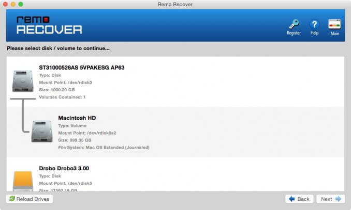Screen dimensions: 351x210
Task: Click the Mac OS Extended (Journaled) file system line
Action: [x=104, y=147]
